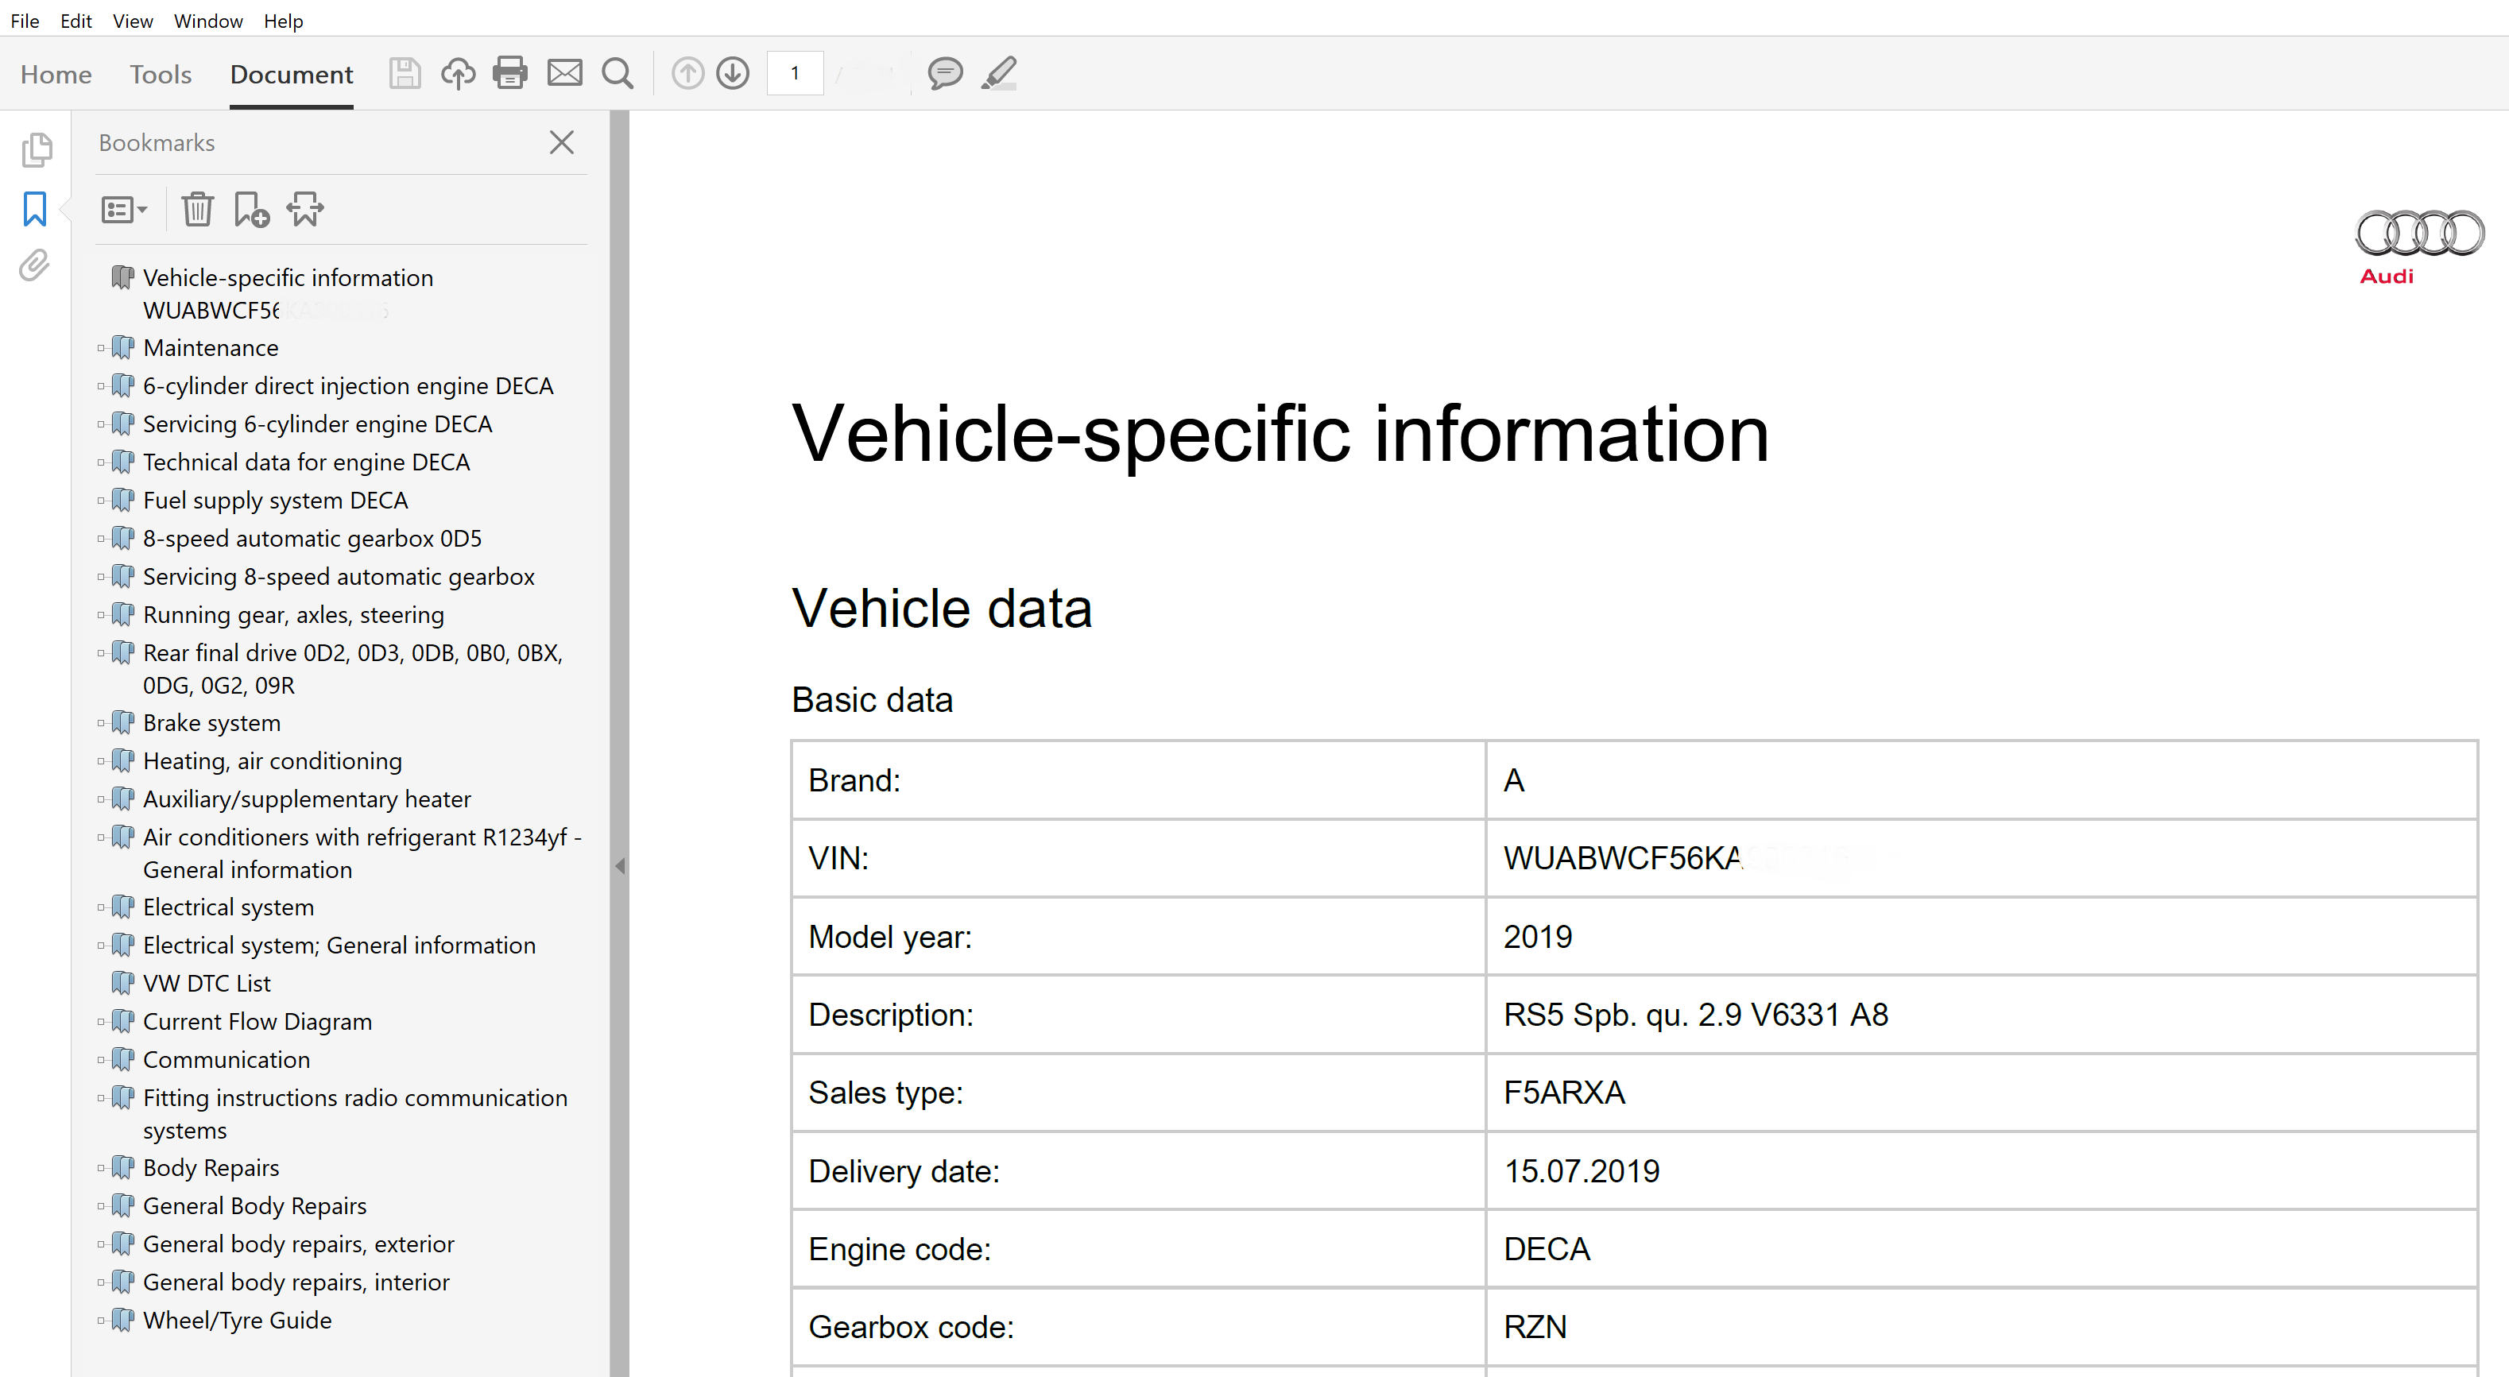Show the page thumbnails panel
The height and width of the screenshot is (1377, 2509).
(x=36, y=149)
